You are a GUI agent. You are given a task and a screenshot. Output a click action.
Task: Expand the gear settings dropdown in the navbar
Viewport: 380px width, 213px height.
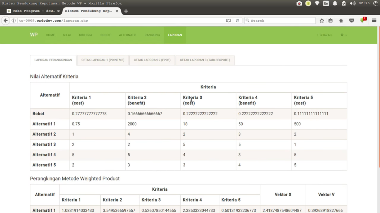pyautogui.click(x=344, y=35)
